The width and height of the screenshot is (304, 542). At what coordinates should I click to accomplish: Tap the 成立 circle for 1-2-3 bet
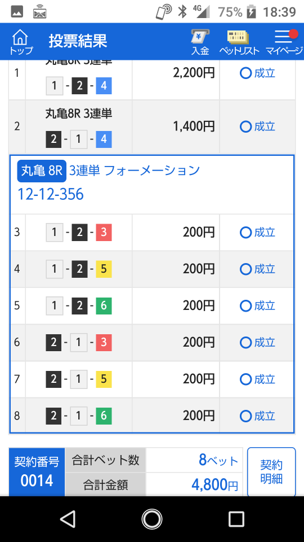pyautogui.click(x=245, y=233)
